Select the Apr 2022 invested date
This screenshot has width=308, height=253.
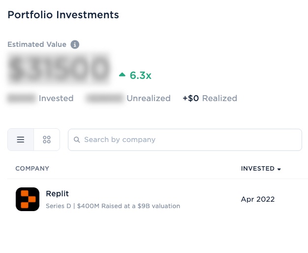pos(258,199)
